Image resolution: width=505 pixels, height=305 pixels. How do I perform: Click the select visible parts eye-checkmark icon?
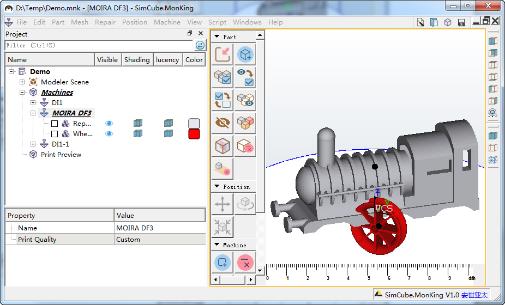pyautogui.click(x=245, y=77)
